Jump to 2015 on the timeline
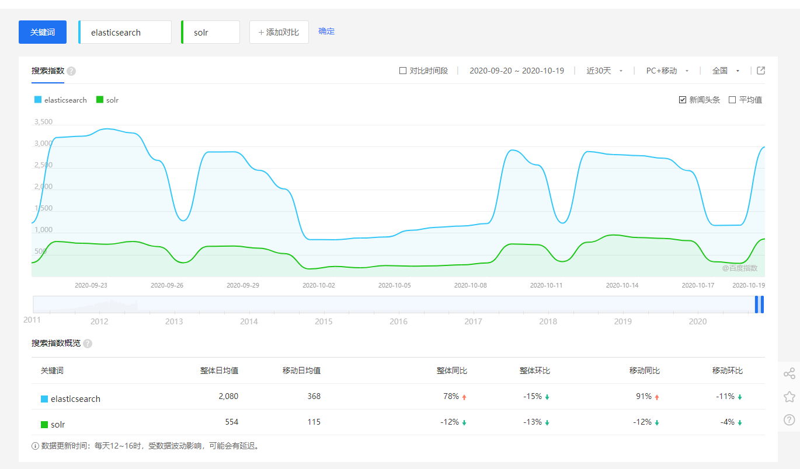The height and width of the screenshot is (469, 800). (324, 321)
